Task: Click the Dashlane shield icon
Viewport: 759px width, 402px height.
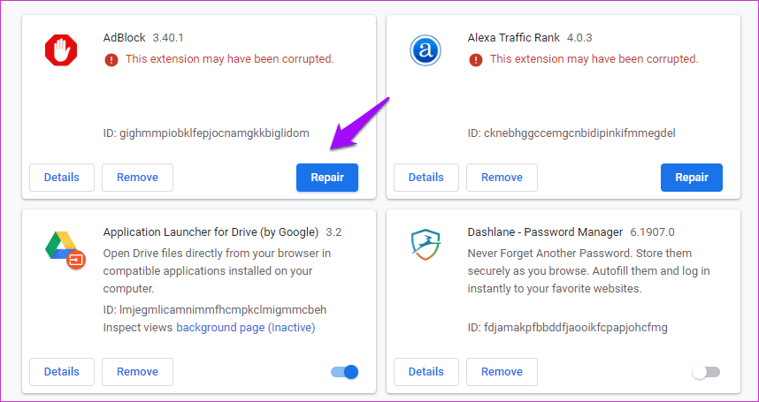Action: 425,245
